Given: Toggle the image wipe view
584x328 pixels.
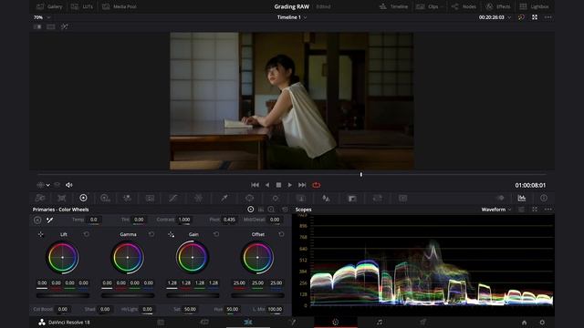Looking at the screenshot, I should (x=37, y=26).
